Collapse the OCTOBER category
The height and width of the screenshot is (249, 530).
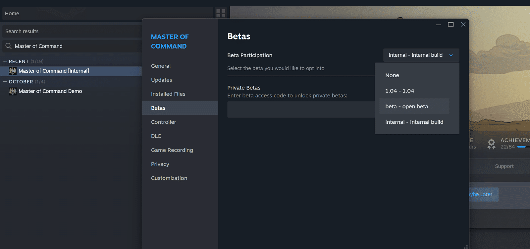click(5, 82)
